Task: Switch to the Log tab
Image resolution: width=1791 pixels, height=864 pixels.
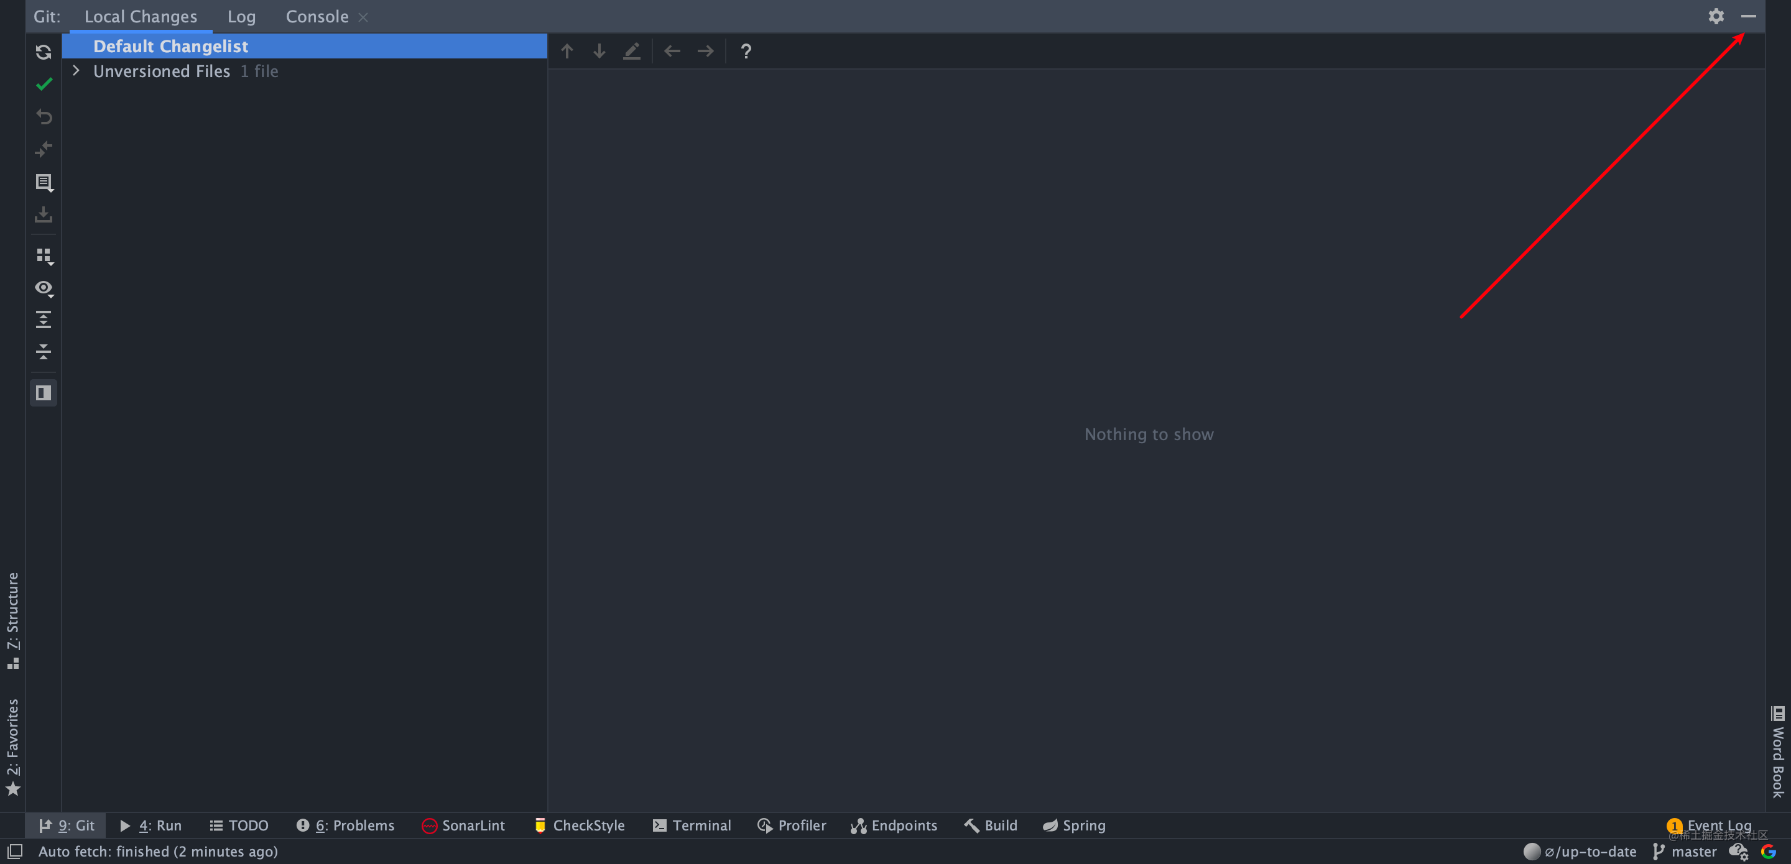Action: [241, 17]
